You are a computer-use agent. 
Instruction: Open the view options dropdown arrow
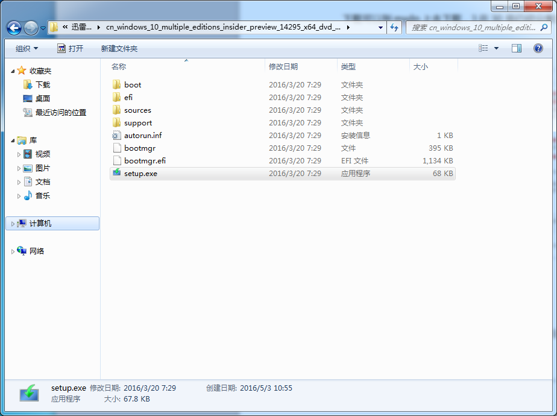pos(496,48)
